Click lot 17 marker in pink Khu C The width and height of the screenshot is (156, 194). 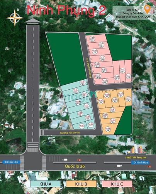coord(104,70)
